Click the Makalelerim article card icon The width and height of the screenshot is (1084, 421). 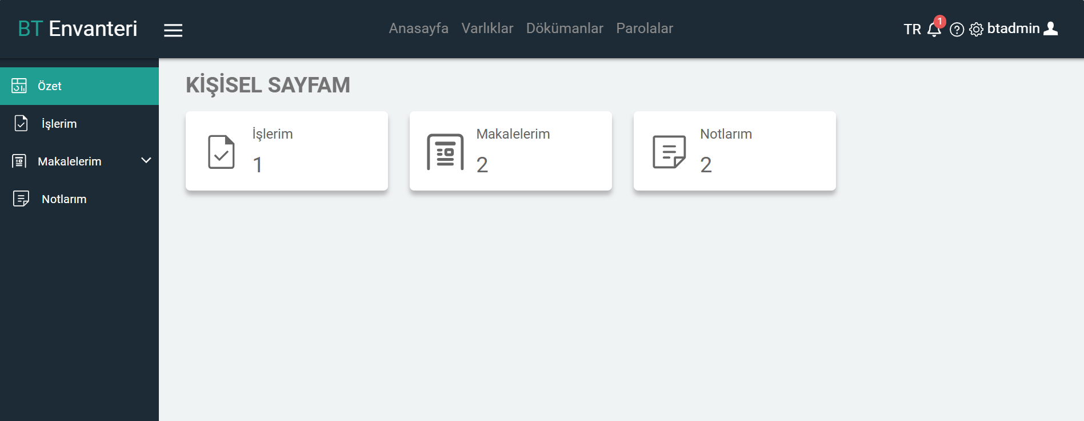[x=445, y=152]
